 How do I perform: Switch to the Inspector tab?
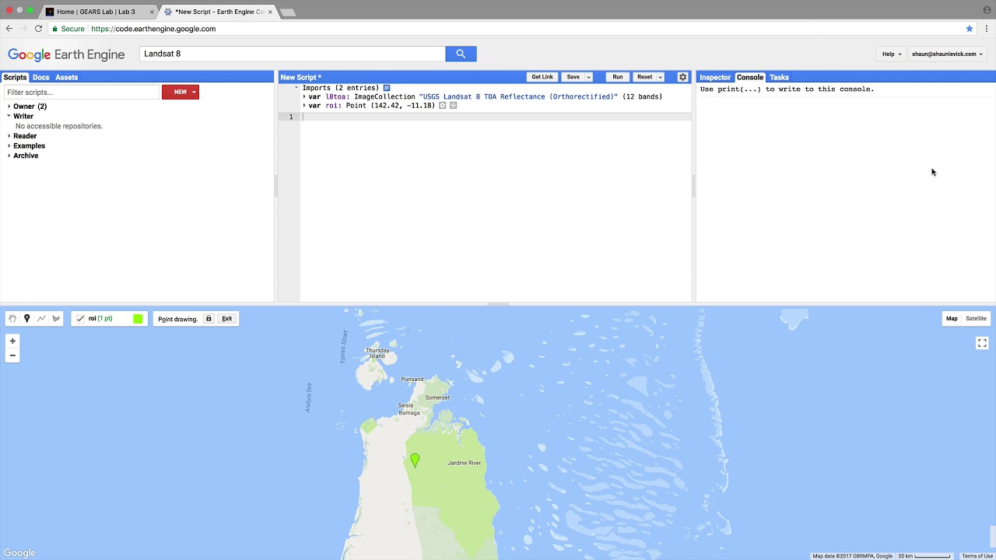tap(715, 77)
